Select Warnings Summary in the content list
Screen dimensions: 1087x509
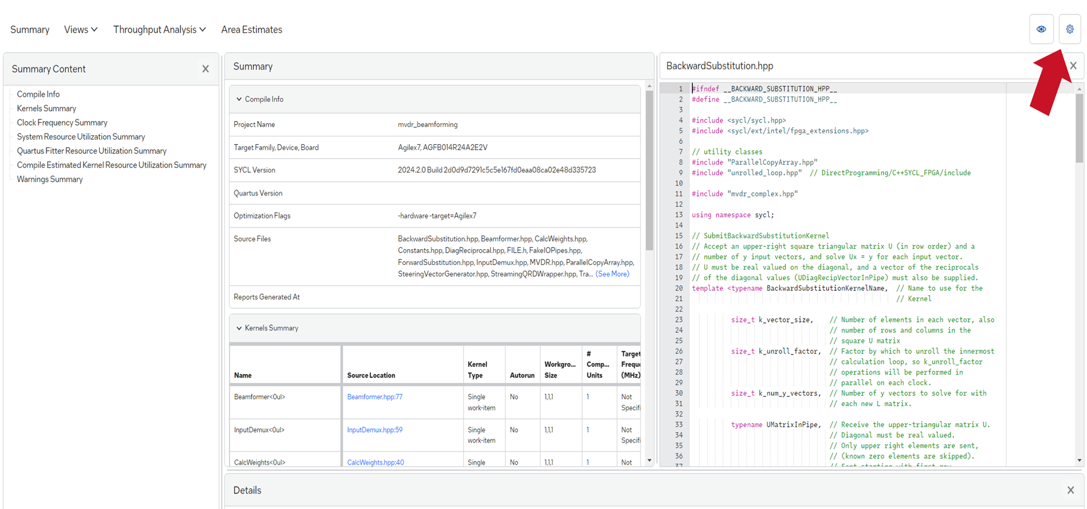click(x=49, y=179)
